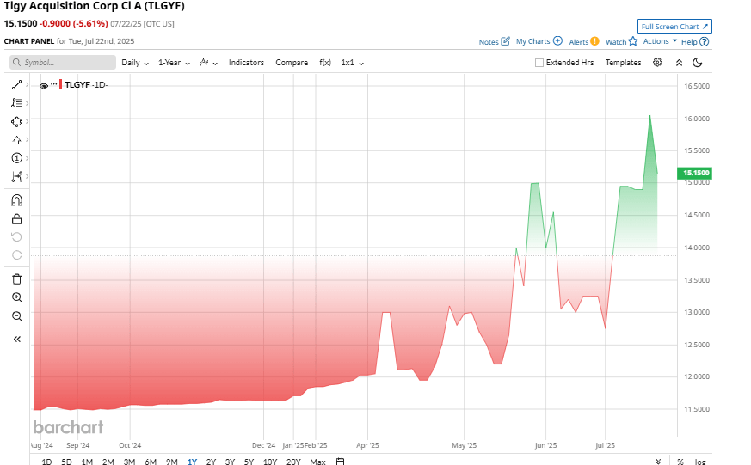
Task: Select the 20Y time range
Action: pyautogui.click(x=293, y=462)
